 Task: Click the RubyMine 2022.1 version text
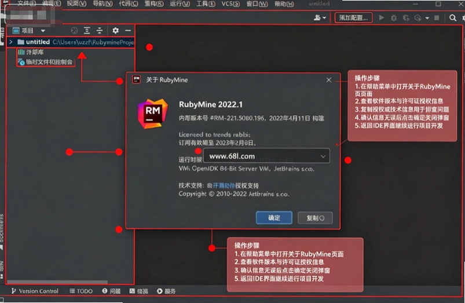211,104
